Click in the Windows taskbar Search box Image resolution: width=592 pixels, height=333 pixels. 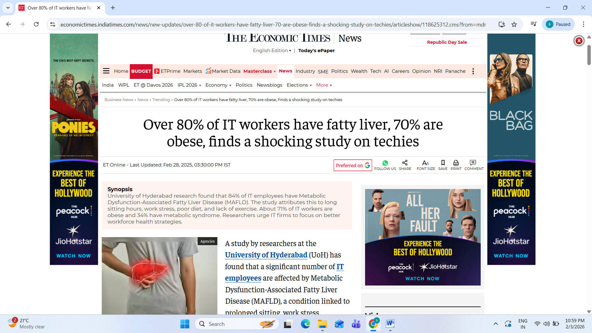point(237,324)
